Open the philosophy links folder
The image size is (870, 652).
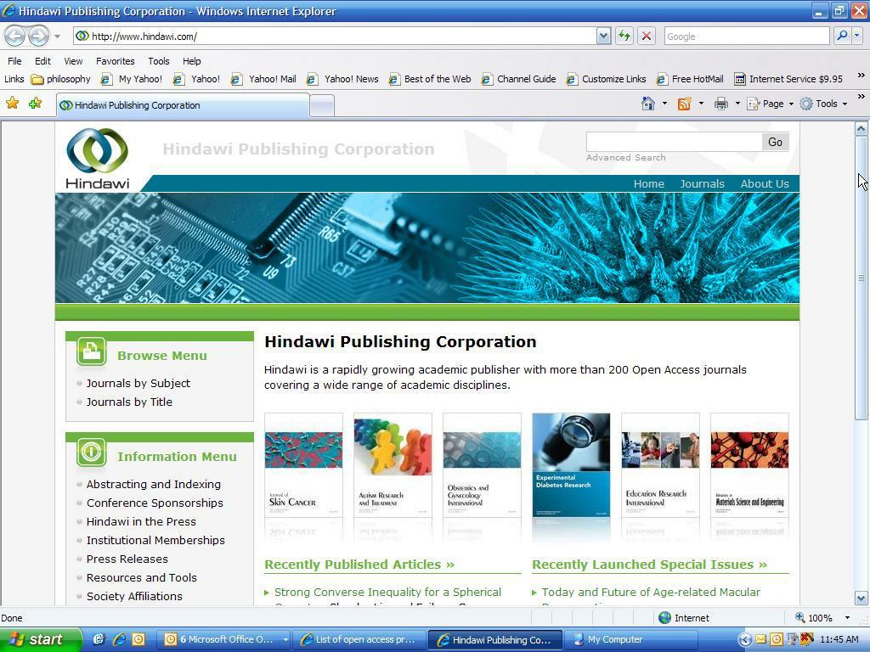(61, 79)
